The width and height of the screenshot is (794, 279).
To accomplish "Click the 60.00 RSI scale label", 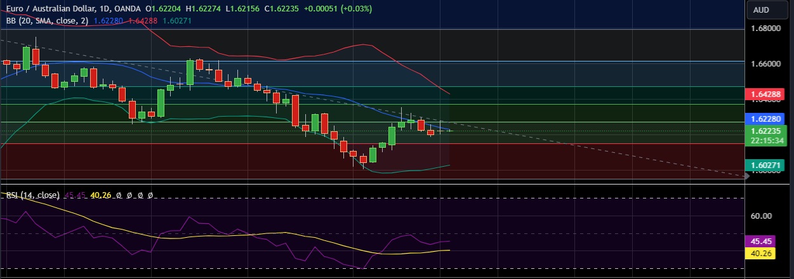I will point(760,216).
